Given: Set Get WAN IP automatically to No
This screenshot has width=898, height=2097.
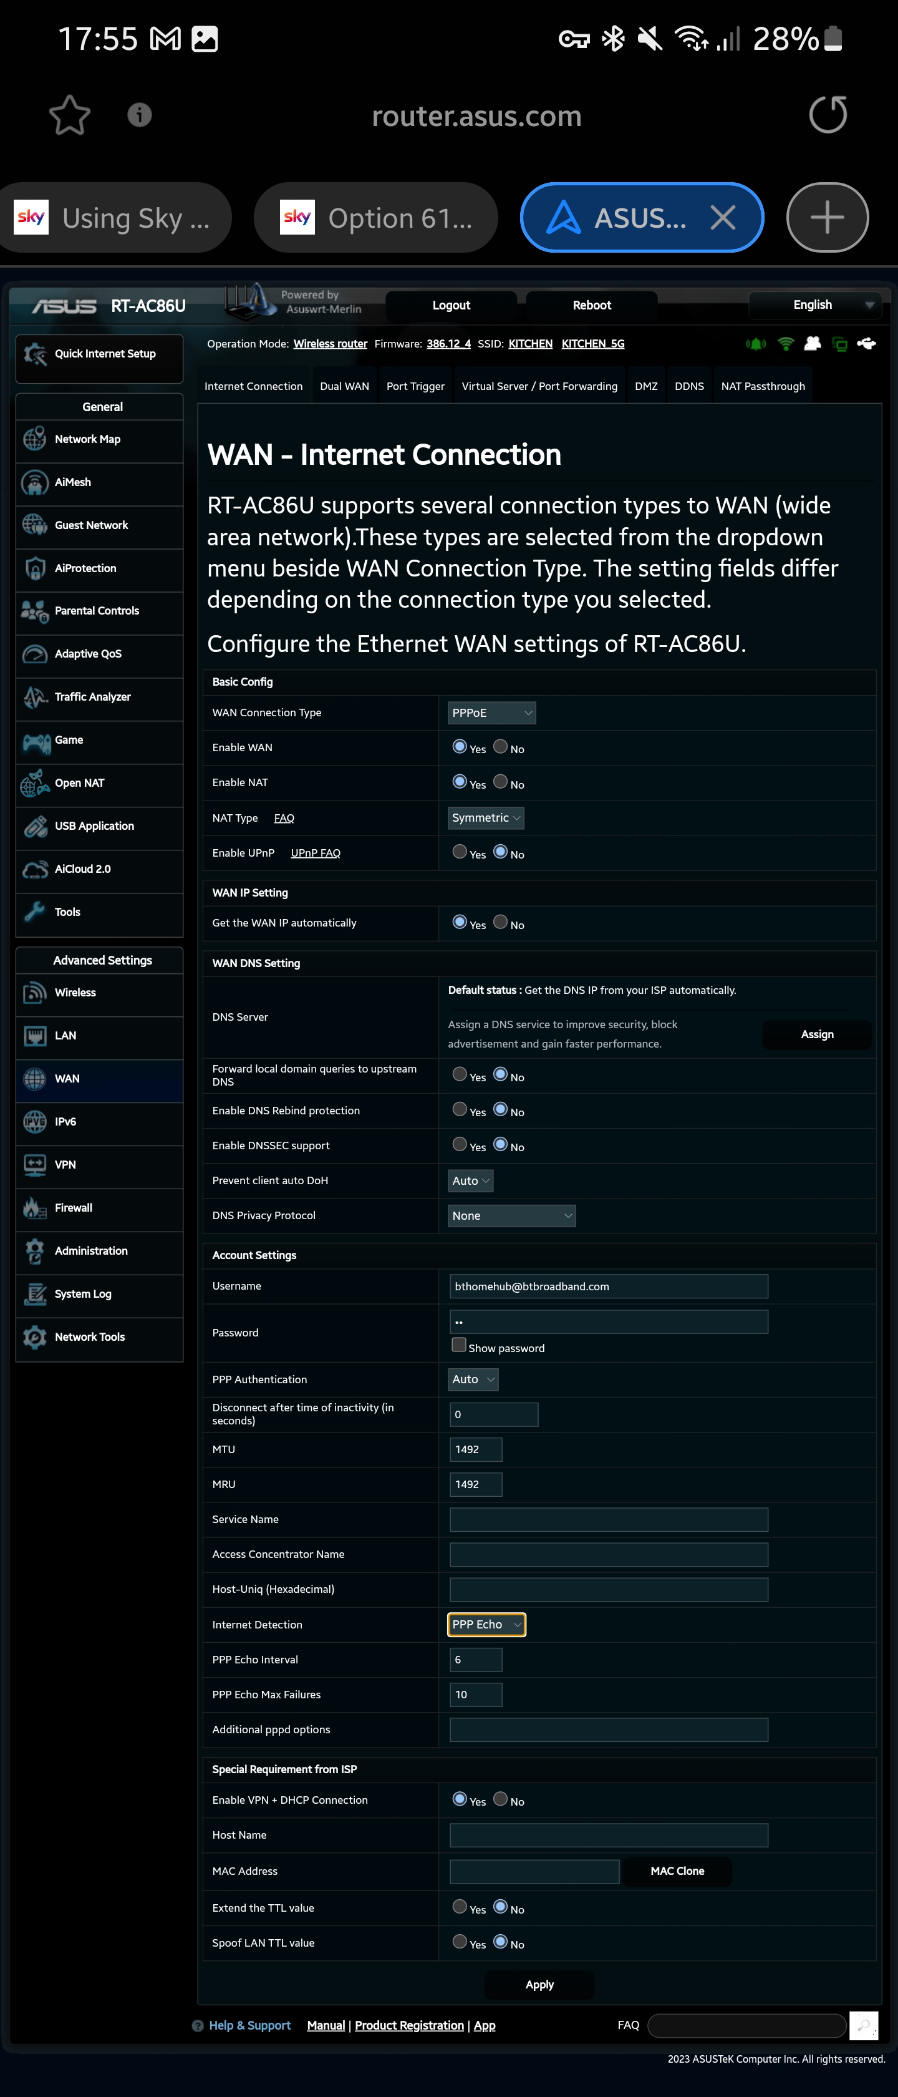Looking at the screenshot, I should coord(500,922).
